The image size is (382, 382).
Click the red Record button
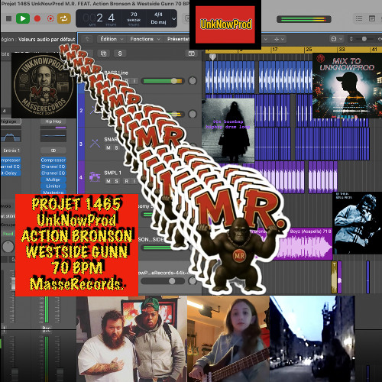point(37,18)
